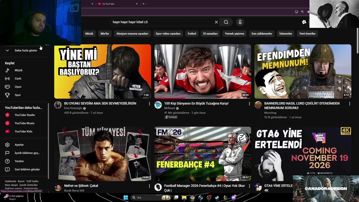Open Canlı in the sidebar

click(24, 79)
